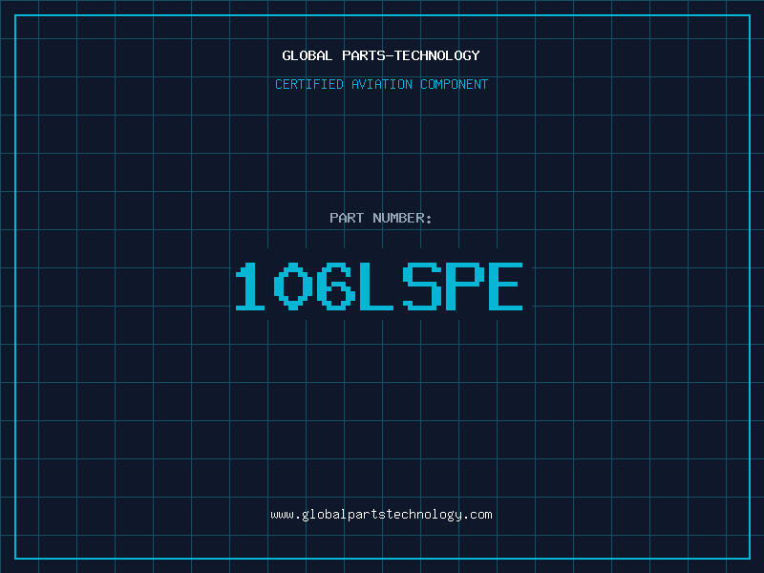
Task: Select the CERTIFIED AVIATION COMPONENT subtitle
Action: coord(381,84)
